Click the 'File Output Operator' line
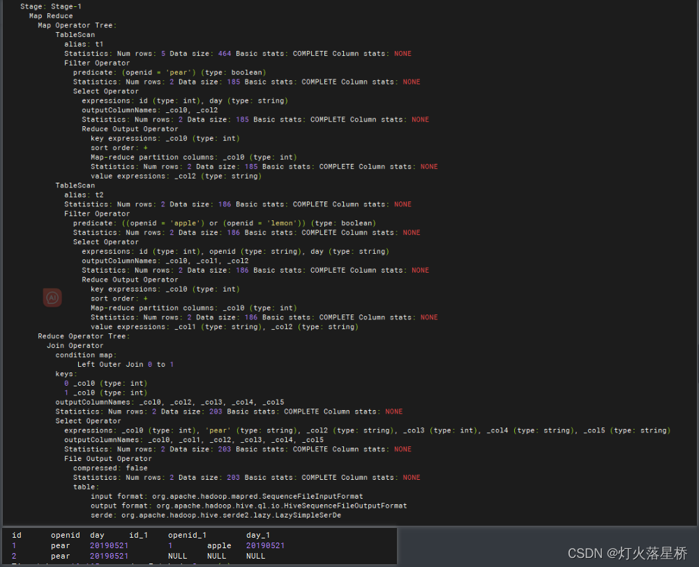This screenshot has width=699, height=567. tap(108, 459)
